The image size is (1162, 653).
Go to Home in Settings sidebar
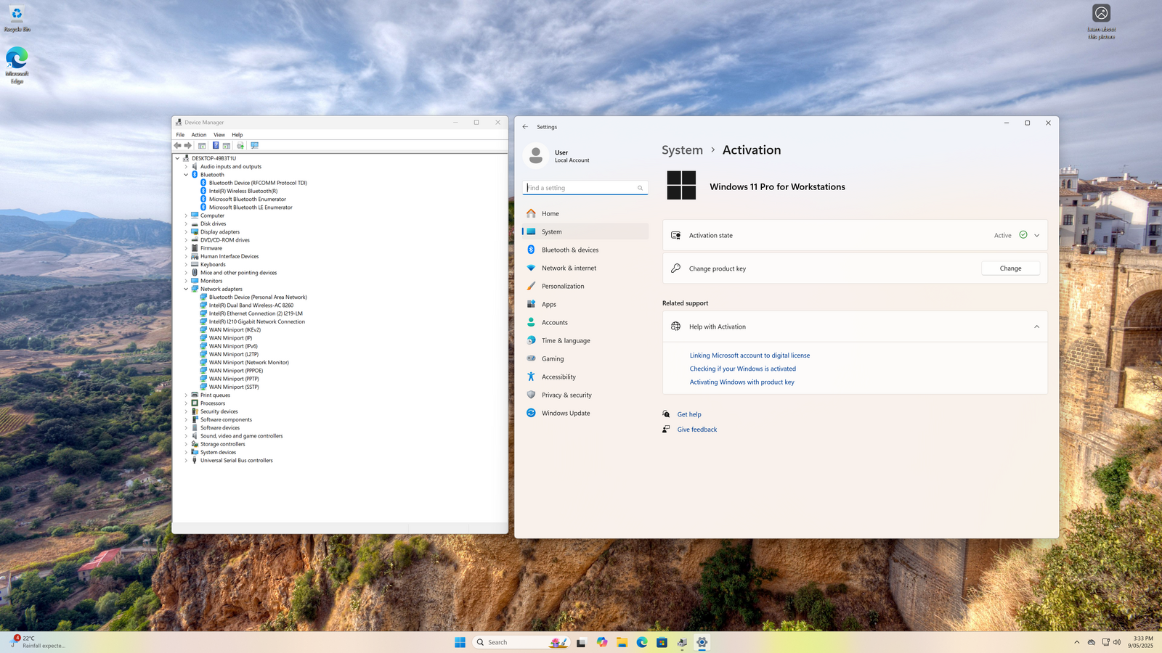click(585, 213)
